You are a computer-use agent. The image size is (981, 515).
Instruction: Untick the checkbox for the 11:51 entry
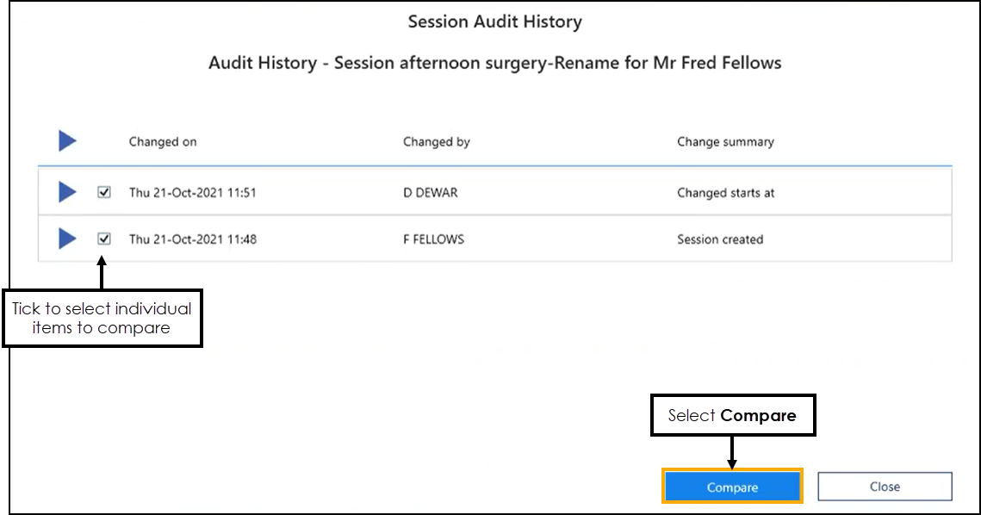tap(104, 193)
